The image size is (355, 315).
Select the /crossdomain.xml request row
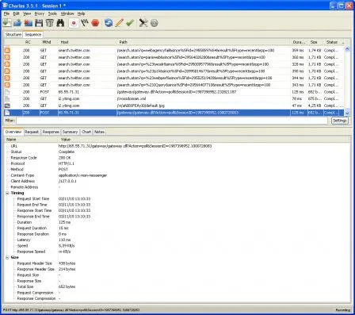[x=174, y=98]
